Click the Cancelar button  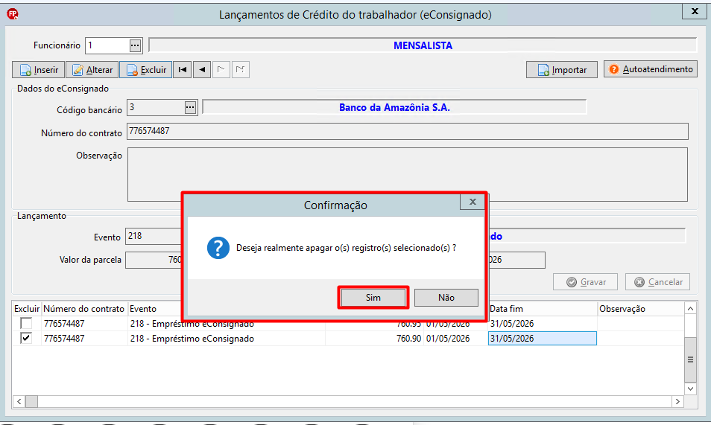(657, 282)
